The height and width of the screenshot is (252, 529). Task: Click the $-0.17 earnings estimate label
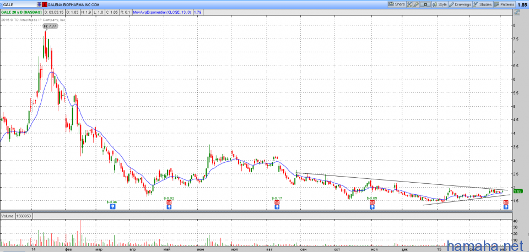coord(277,199)
